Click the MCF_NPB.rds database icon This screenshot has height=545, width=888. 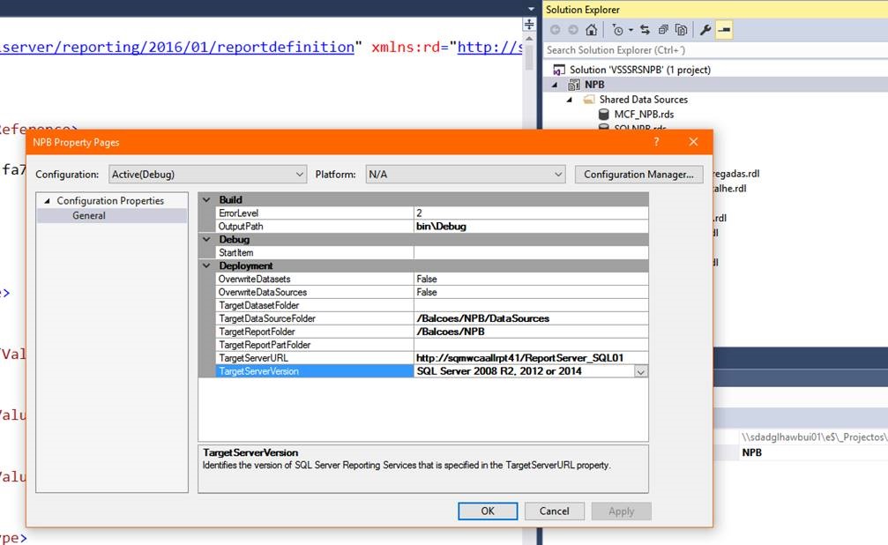[604, 114]
